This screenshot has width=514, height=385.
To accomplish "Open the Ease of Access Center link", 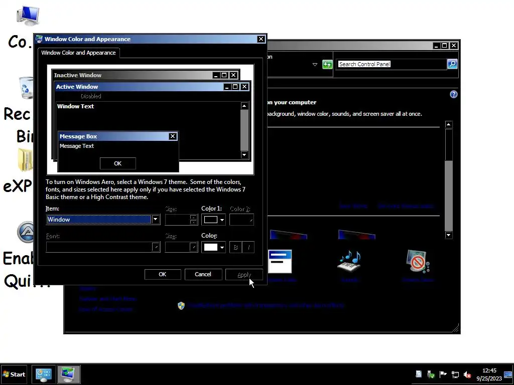I will (x=105, y=309).
